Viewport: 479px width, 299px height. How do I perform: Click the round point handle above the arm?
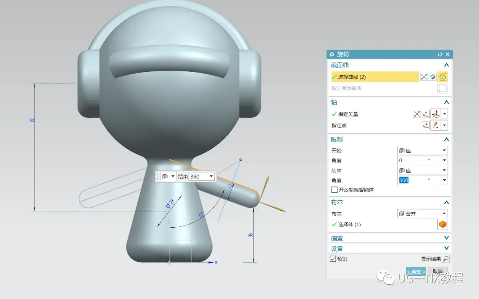click(x=241, y=159)
